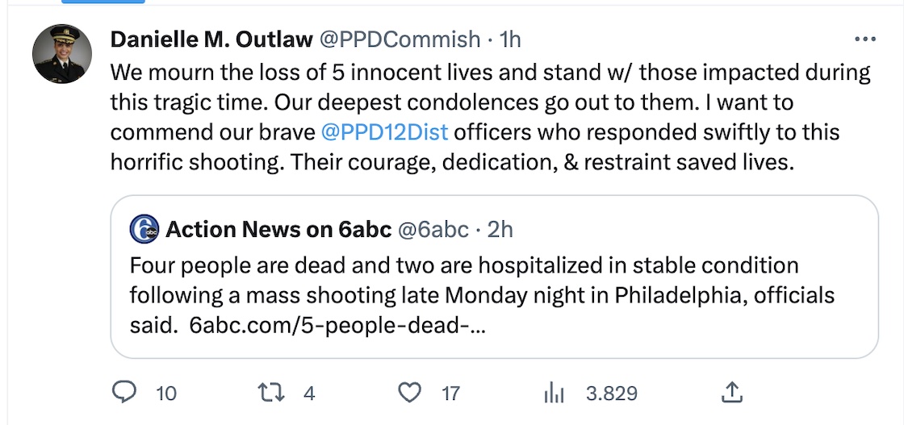The image size is (904, 425).
Task: Click the reply speech bubble icon
Action: point(123,393)
